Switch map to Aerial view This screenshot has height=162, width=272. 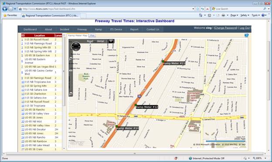pos(100,41)
